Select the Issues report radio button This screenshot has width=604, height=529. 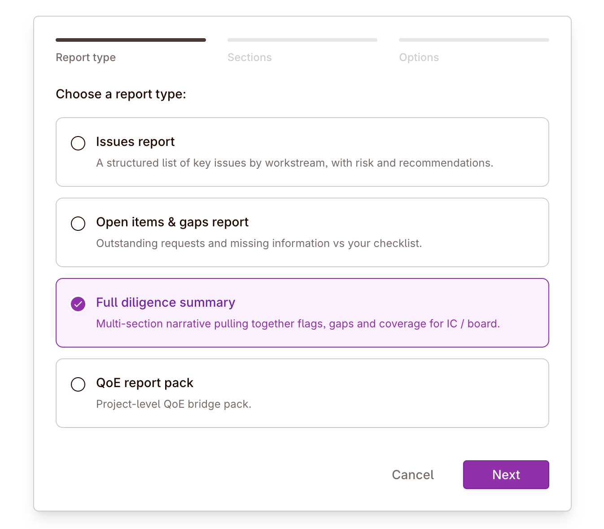[x=78, y=143]
